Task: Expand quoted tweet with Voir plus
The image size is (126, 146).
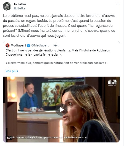Action: pos(12,71)
